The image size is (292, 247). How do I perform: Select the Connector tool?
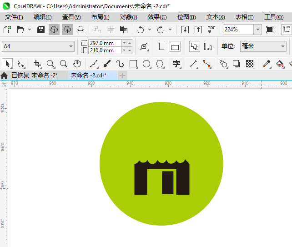pos(206,64)
